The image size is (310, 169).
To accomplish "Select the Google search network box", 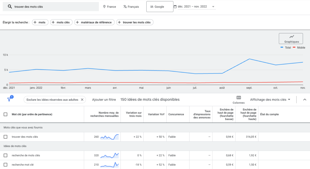I will [x=160, y=7].
